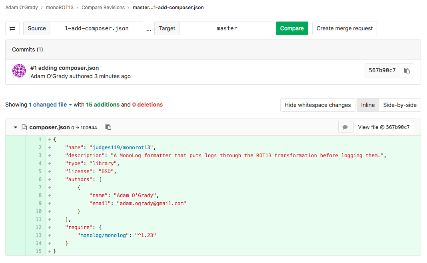Click commit author Adam O'Grady link
Screen dimensions: 427x263
[49, 76]
